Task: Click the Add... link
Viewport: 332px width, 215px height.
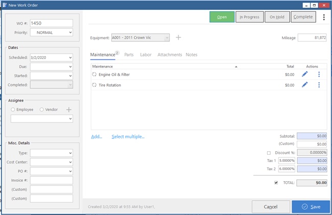Action: 97,137
